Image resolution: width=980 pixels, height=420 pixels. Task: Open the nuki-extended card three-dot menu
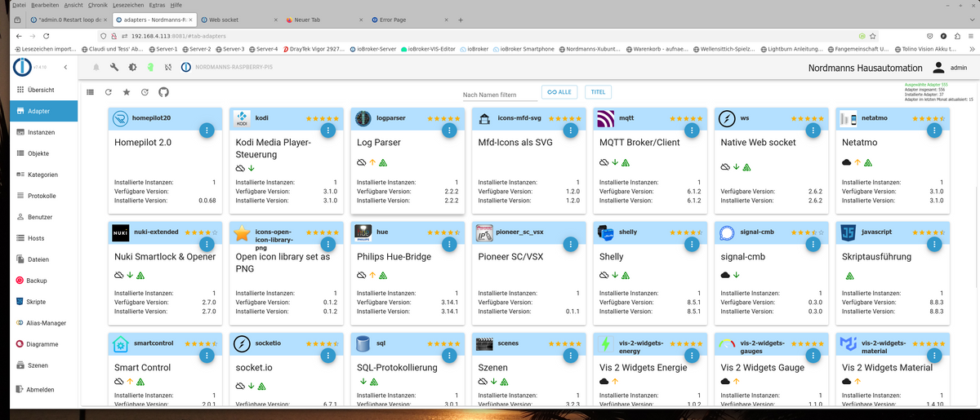coord(206,243)
